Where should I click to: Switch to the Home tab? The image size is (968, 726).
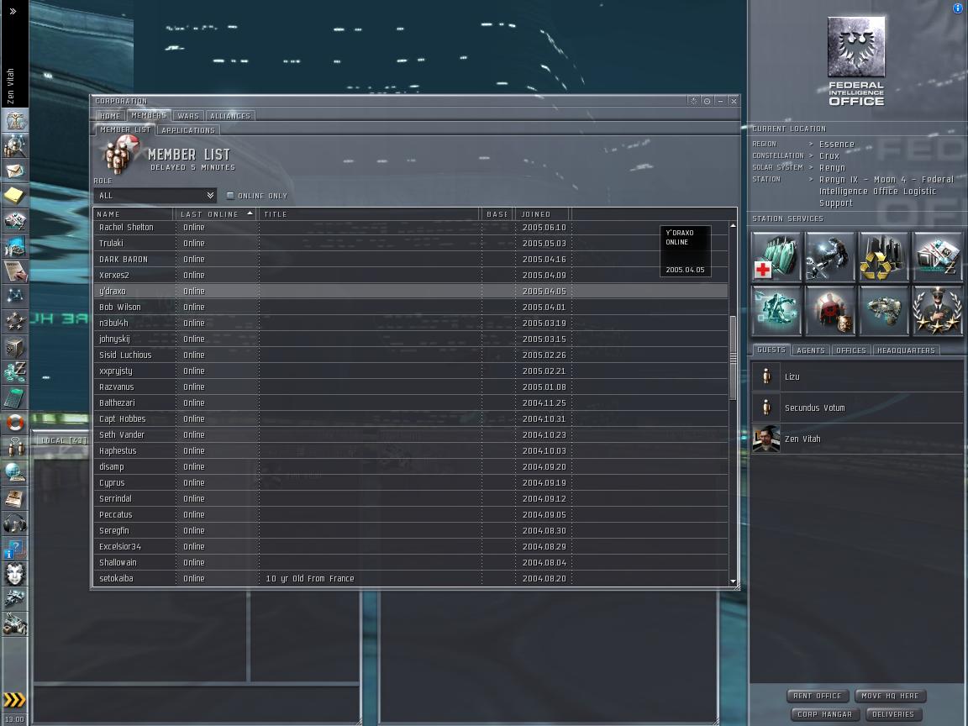(111, 115)
